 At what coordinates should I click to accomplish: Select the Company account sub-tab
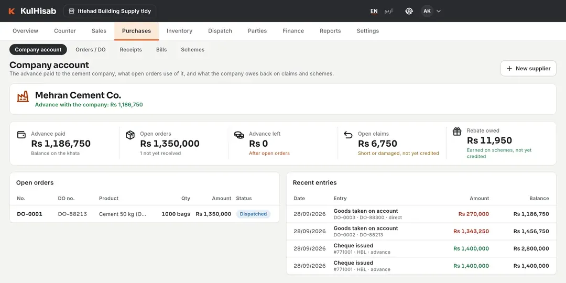point(38,50)
